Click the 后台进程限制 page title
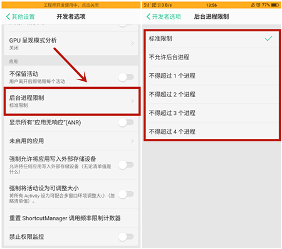Image resolution: width=282 pixels, height=249 pixels. 211,16
